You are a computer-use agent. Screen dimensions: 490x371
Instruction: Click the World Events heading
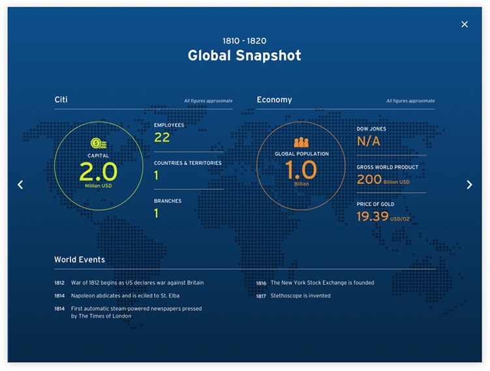pos(80,260)
